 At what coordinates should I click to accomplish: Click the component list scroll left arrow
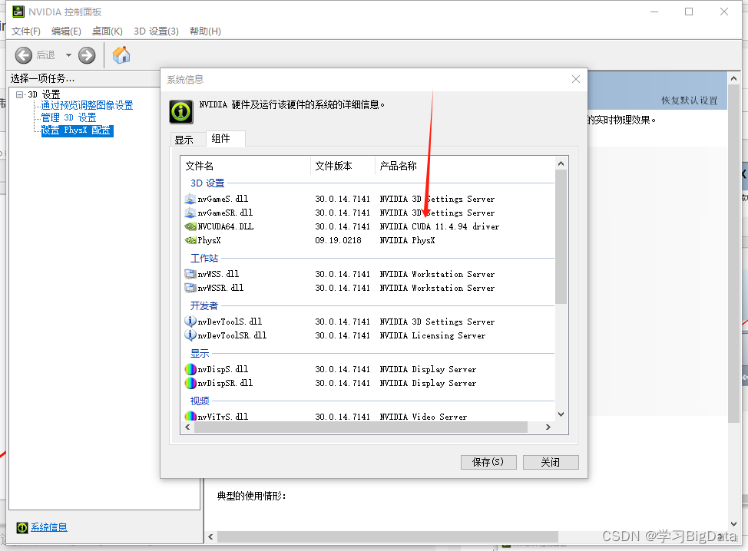pos(187,427)
